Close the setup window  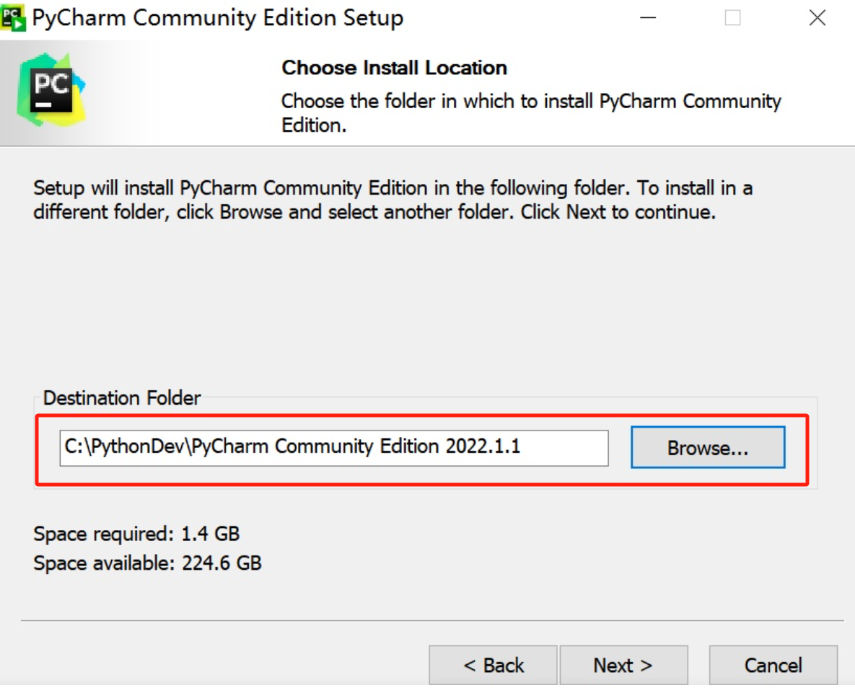(817, 18)
